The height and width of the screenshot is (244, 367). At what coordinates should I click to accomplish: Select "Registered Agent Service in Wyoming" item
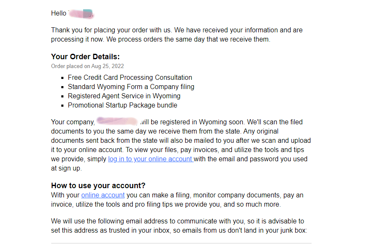[x=124, y=96]
